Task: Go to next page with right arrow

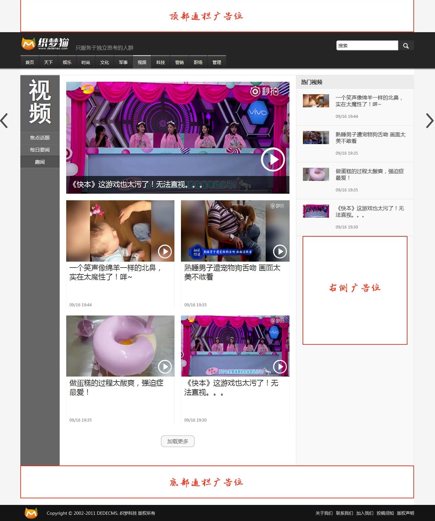Action: tap(429, 120)
